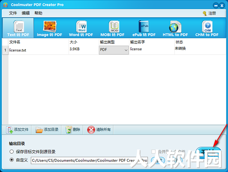This screenshot has height=172, width=228.
Task: Click the Coolmuster app logo in title bar
Action: [5, 5]
